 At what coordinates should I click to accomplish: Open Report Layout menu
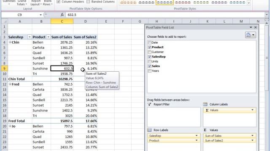36,3
